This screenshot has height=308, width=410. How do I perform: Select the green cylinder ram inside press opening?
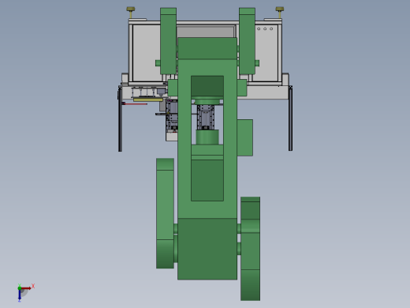point(207,137)
